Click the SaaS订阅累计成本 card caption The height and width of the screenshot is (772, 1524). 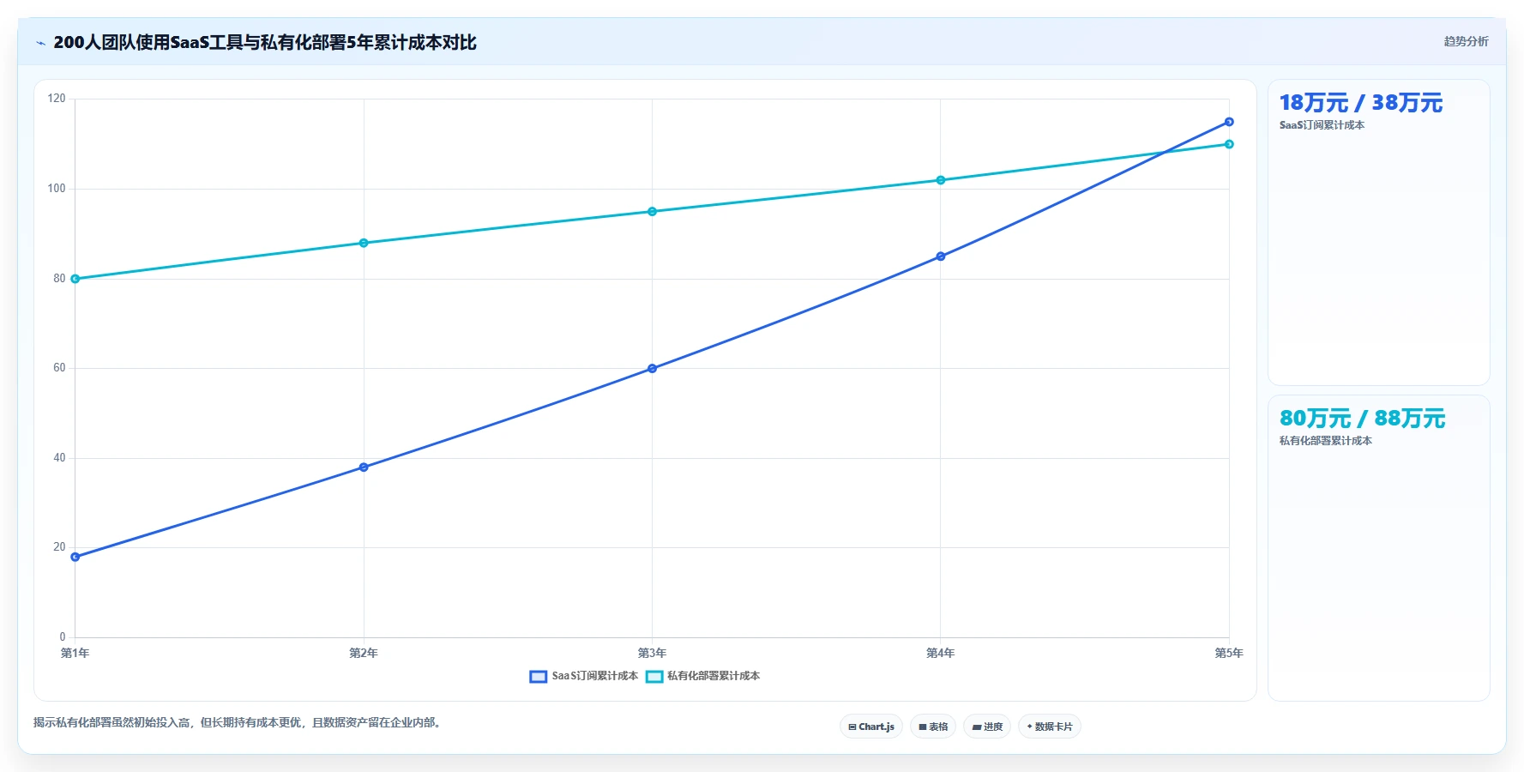point(1322,125)
